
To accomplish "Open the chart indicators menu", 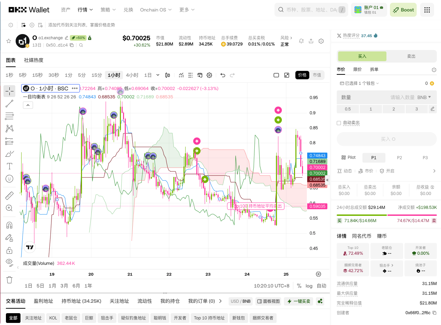I will point(181,75).
